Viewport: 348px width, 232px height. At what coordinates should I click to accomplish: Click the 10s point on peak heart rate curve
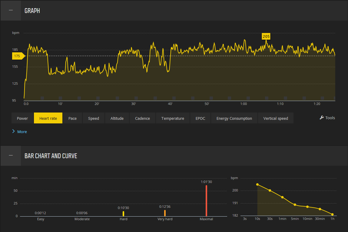click(x=257, y=184)
